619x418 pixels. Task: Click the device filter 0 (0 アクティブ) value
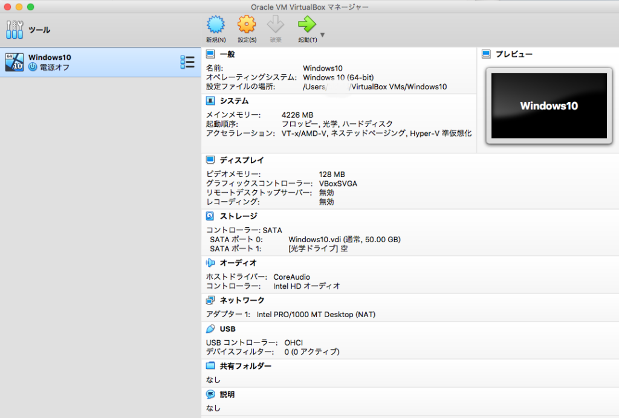pyautogui.click(x=312, y=352)
